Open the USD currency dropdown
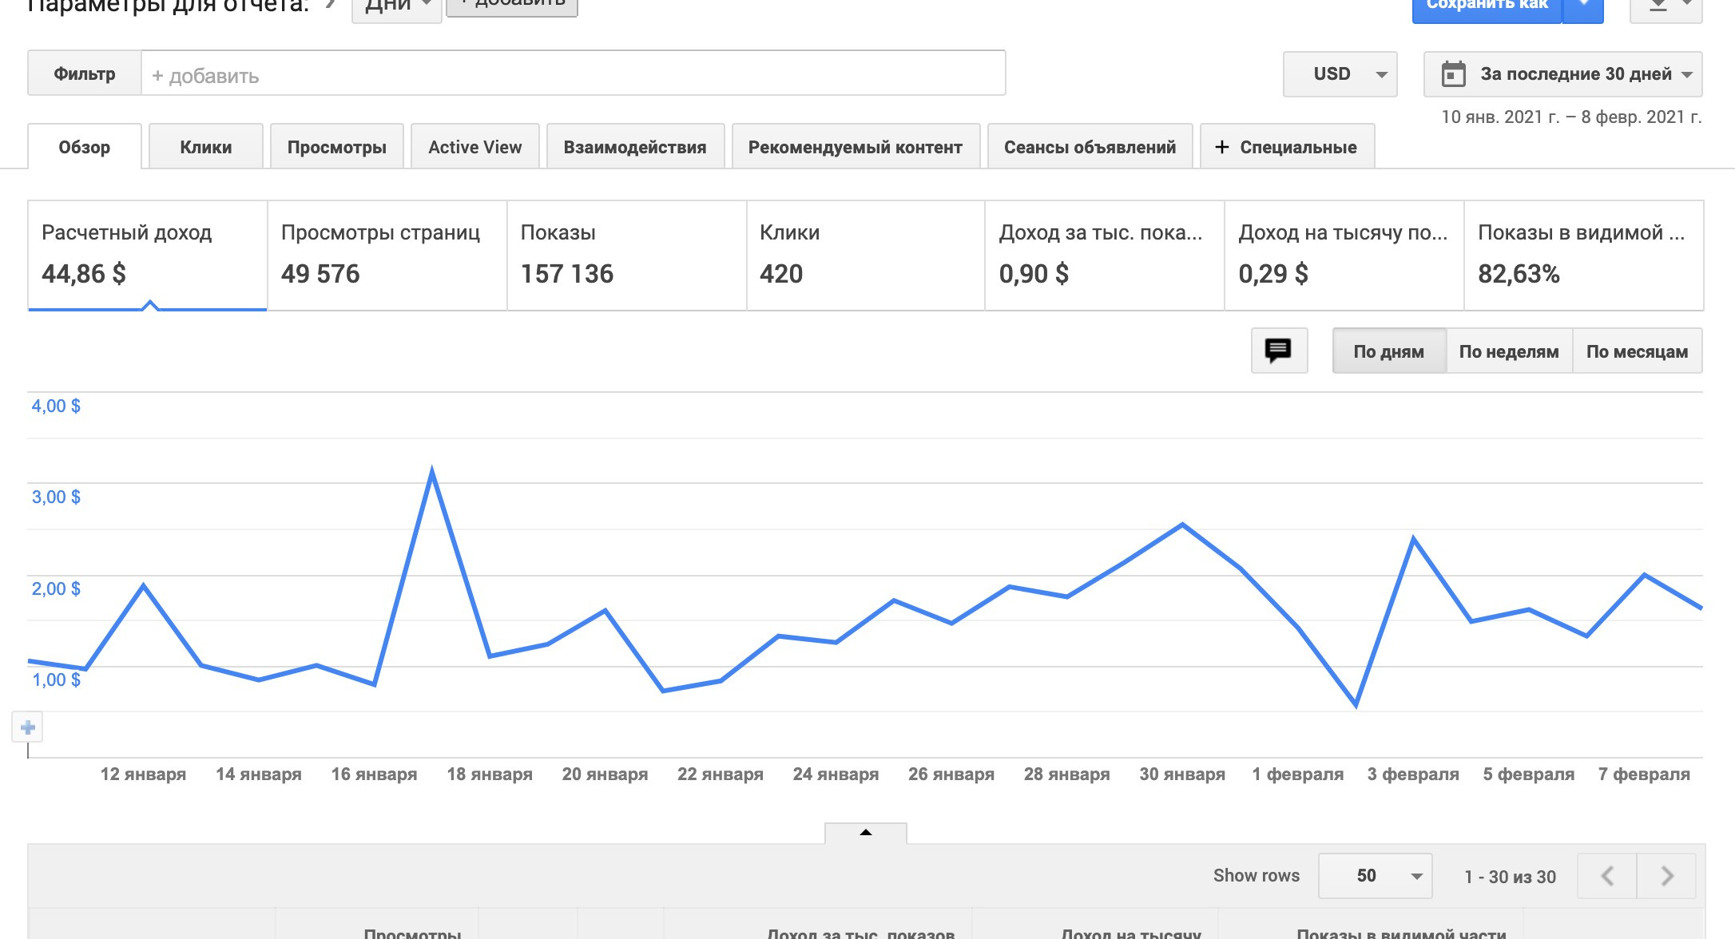The image size is (1735, 939). click(1340, 74)
